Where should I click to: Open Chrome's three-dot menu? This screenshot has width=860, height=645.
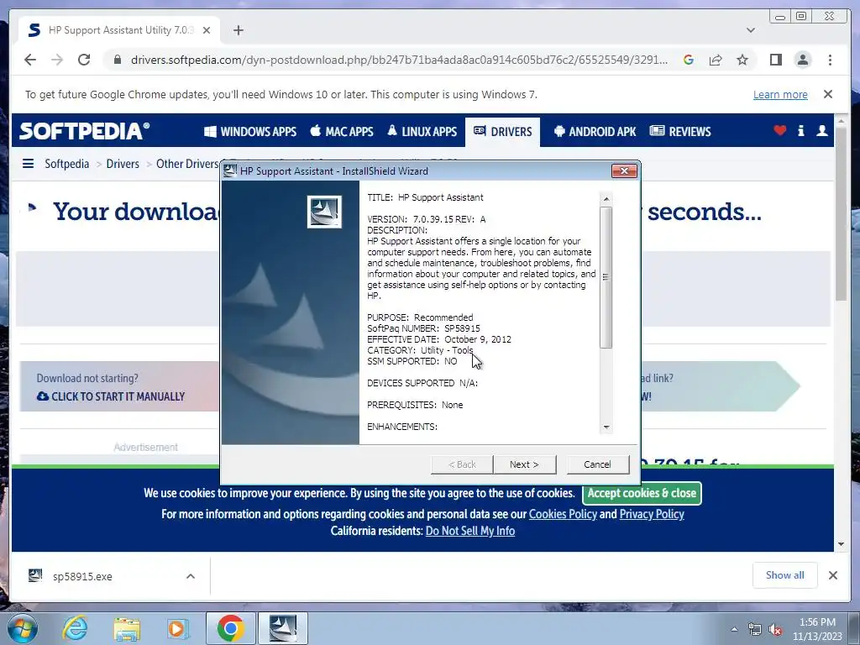830,60
